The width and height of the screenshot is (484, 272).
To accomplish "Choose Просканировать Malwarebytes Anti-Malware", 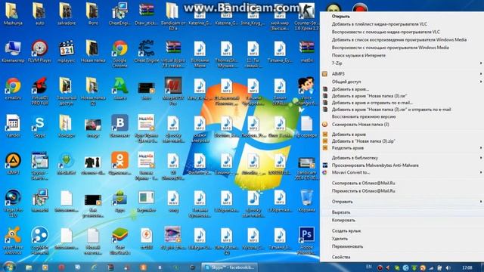I will point(402,165).
